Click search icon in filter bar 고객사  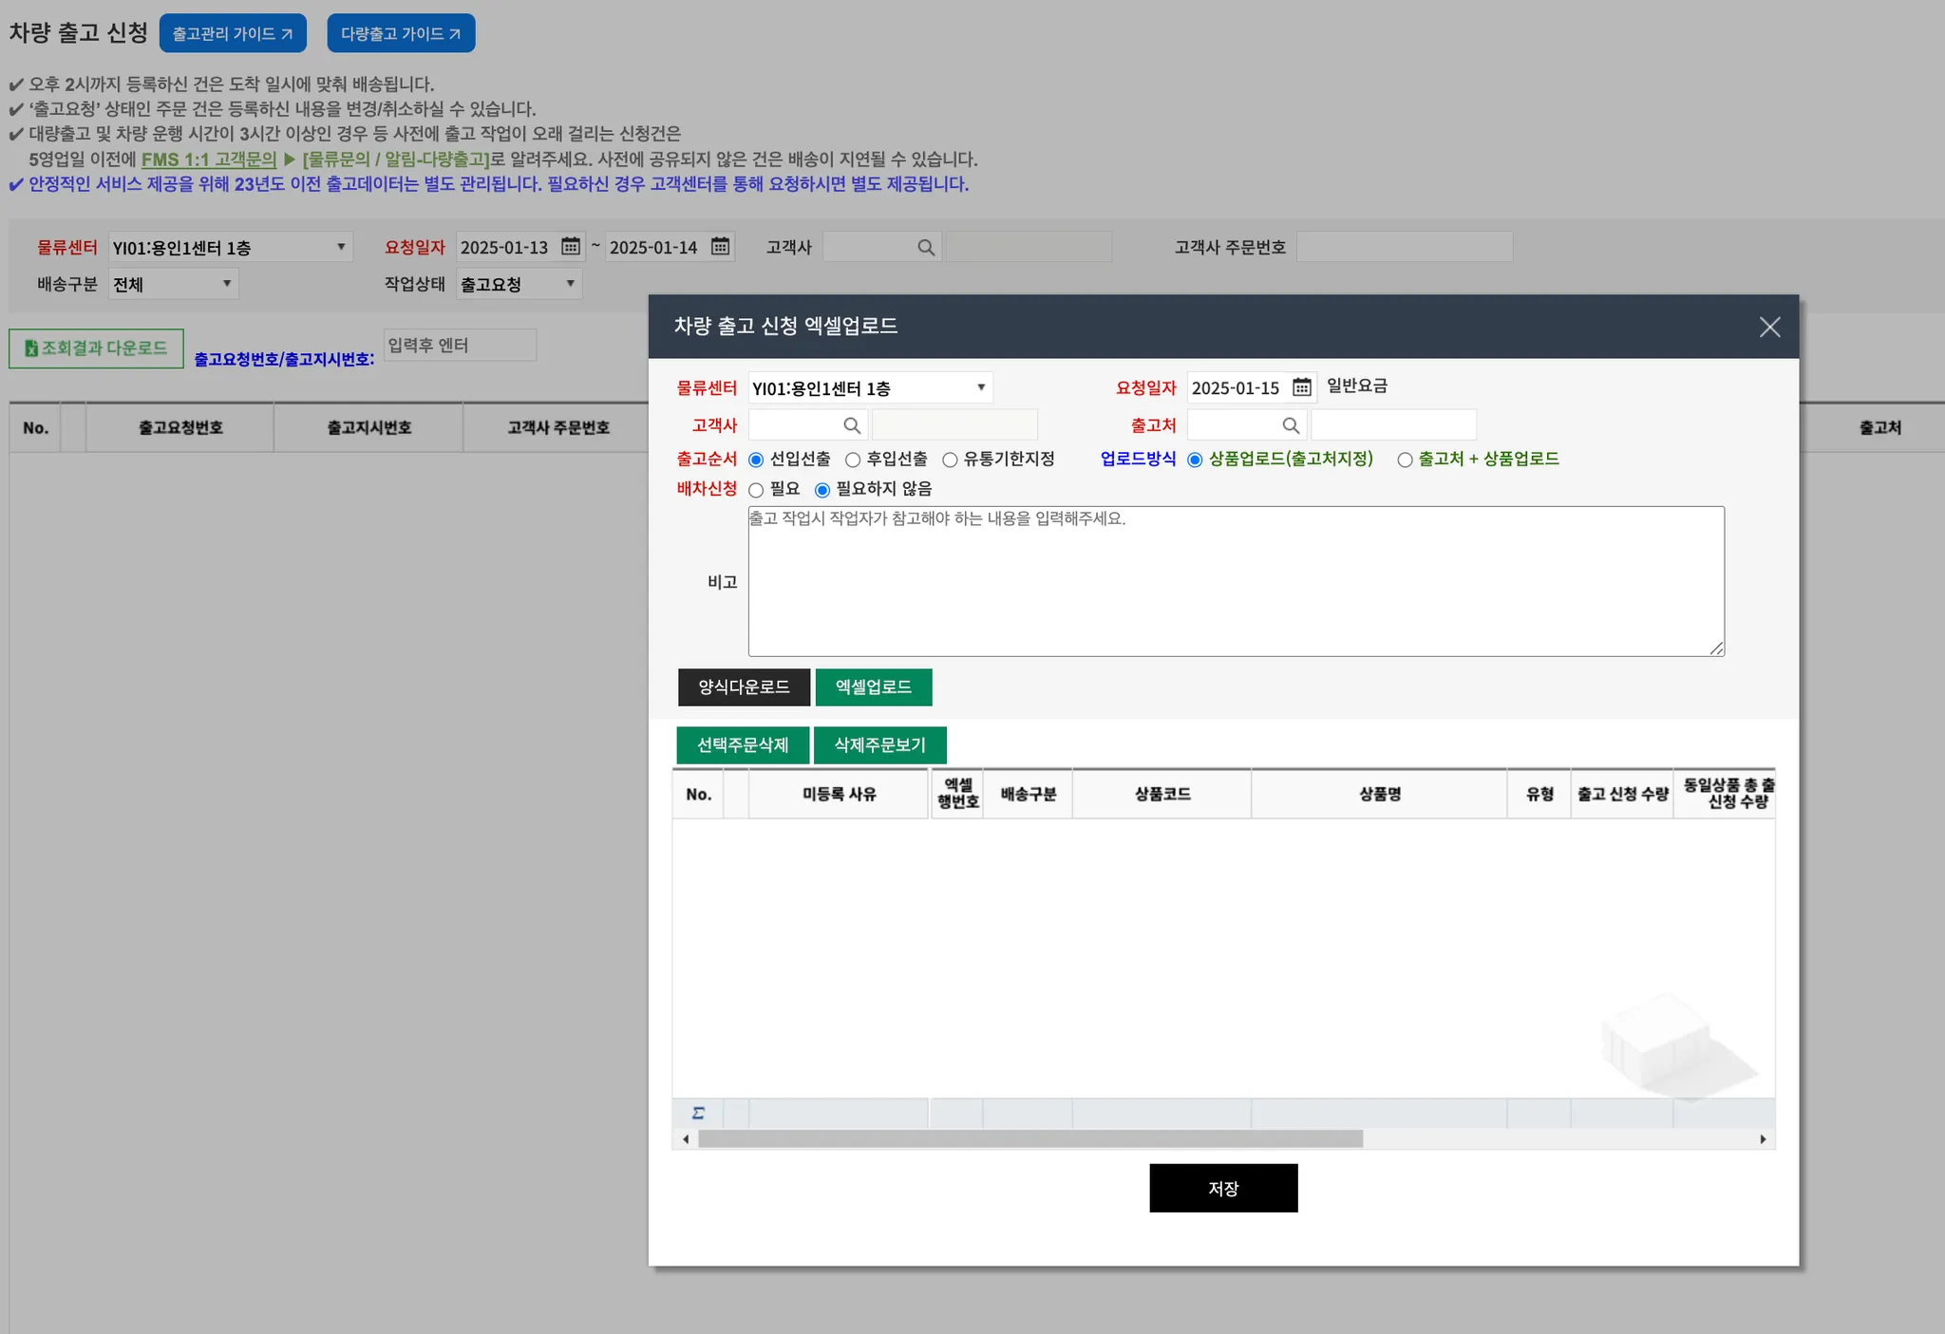(x=926, y=248)
